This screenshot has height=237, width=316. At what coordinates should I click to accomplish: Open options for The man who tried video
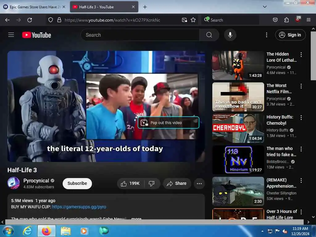301,149
